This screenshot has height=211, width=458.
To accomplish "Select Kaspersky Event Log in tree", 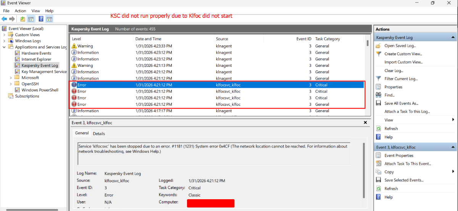I will tap(40, 65).
